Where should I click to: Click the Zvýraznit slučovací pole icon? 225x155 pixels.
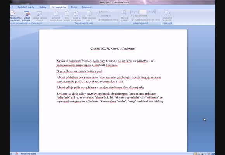[56, 16]
